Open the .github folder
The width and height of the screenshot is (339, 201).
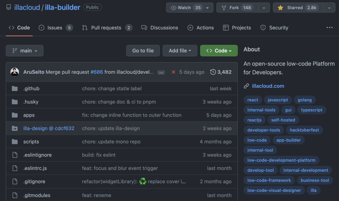click(x=31, y=88)
